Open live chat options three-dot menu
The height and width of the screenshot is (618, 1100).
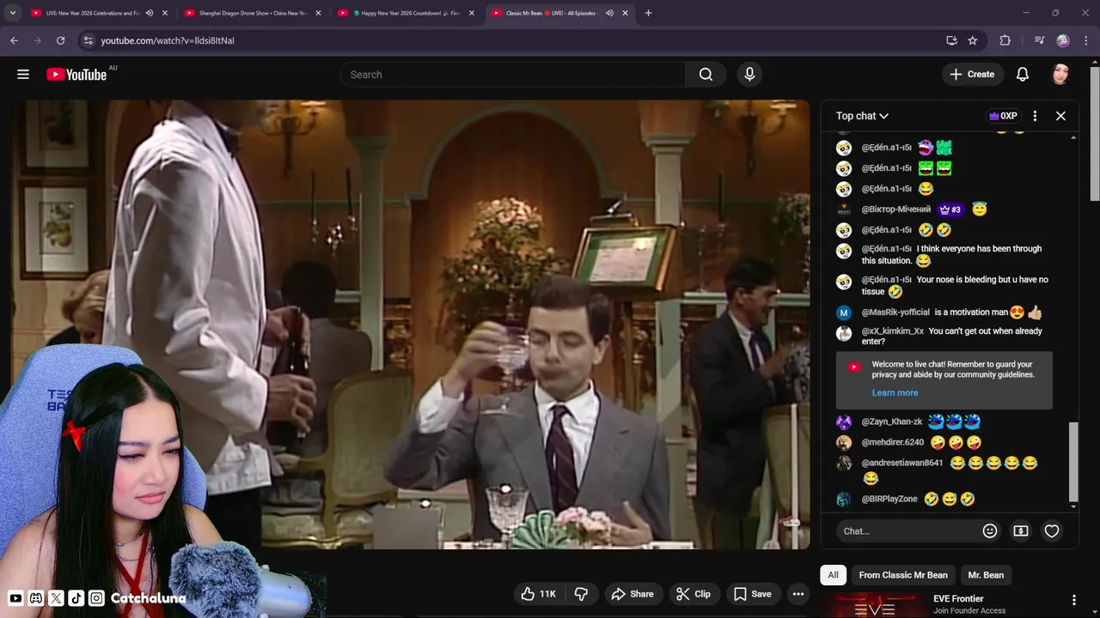point(1035,116)
